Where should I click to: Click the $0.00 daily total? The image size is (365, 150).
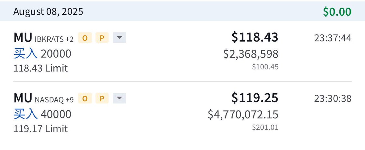[x=337, y=12]
